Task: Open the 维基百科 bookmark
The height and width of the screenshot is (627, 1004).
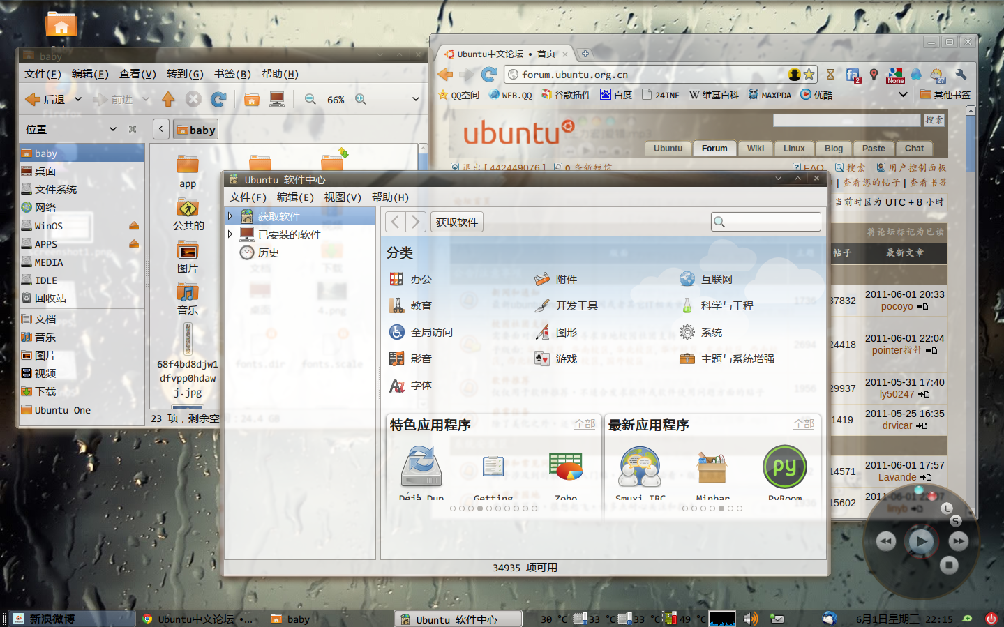Action: coord(714,95)
